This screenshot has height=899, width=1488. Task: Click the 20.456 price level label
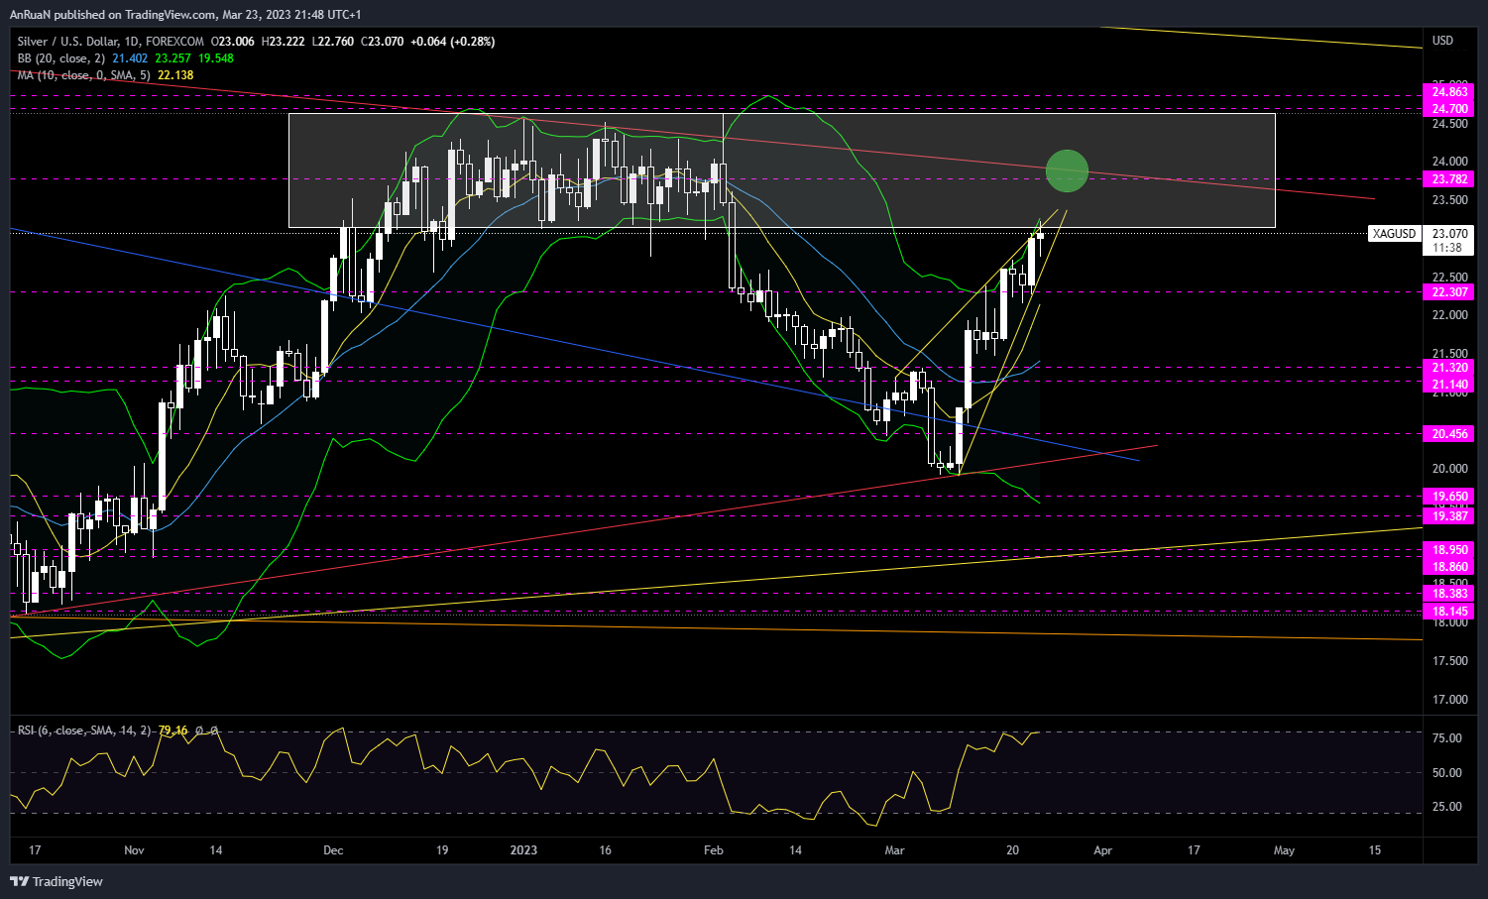click(x=1450, y=434)
